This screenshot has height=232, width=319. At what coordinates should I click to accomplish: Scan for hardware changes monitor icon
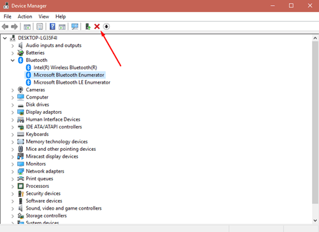(x=75, y=27)
